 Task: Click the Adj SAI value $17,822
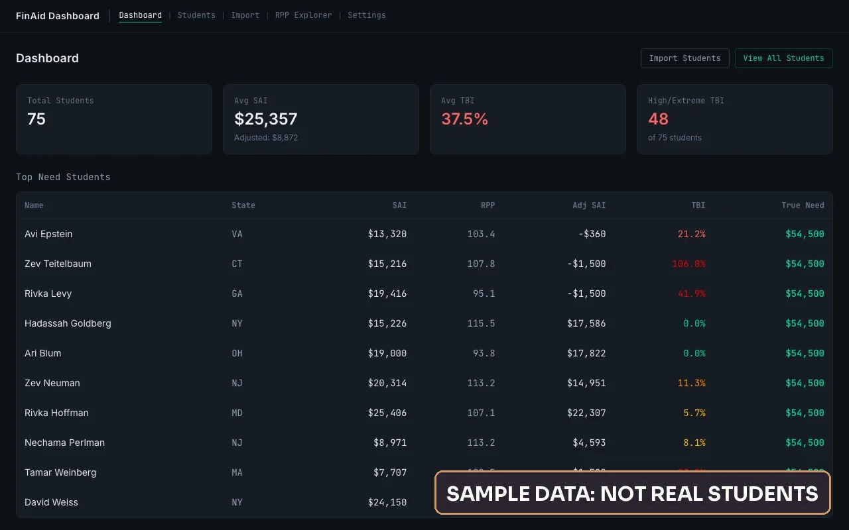click(586, 353)
